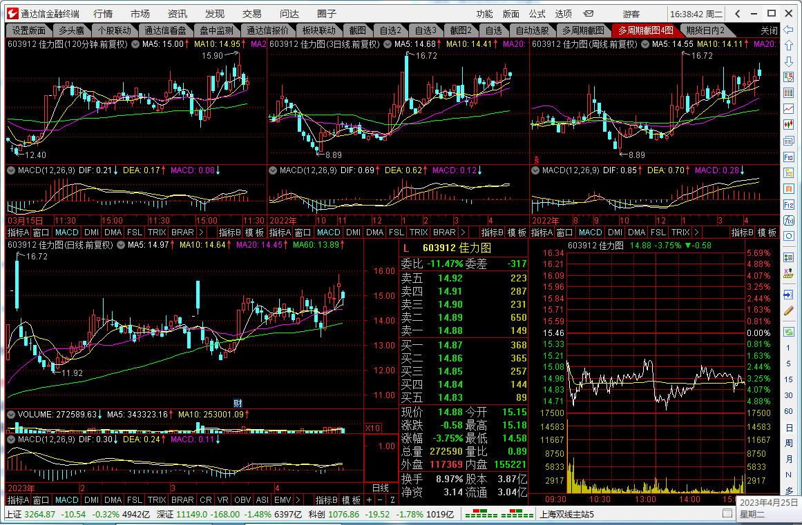The height and width of the screenshot is (525, 802).
Task: Select the 30-minute period in sidebar
Action: click(788, 395)
